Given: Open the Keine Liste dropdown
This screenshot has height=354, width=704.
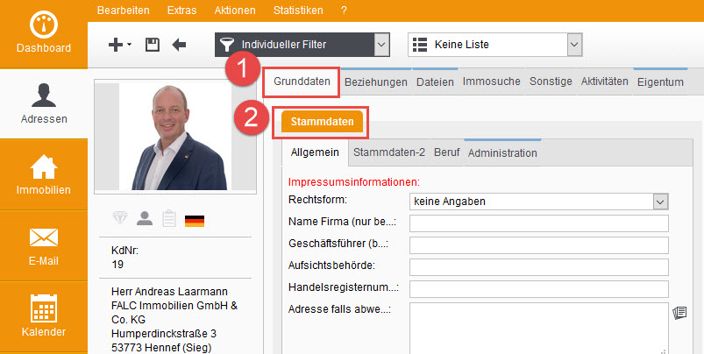Looking at the screenshot, I should click(574, 44).
